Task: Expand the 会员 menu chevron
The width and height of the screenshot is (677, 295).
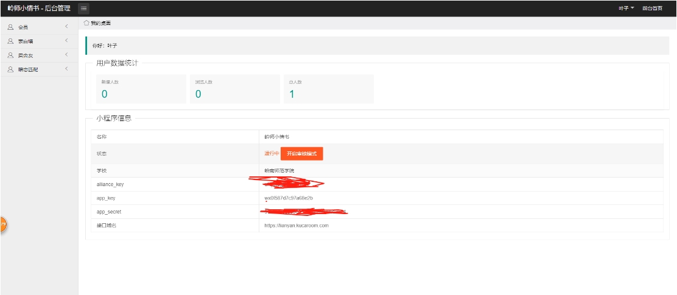Action: click(x=66, y=27)
